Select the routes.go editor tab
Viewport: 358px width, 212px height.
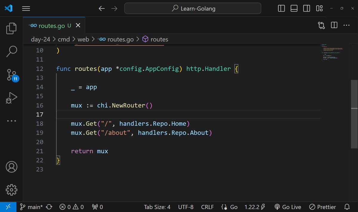(x=54, y=26)
